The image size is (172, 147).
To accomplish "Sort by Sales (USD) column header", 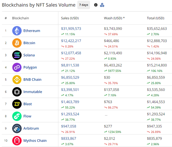I will coord(70,18).
